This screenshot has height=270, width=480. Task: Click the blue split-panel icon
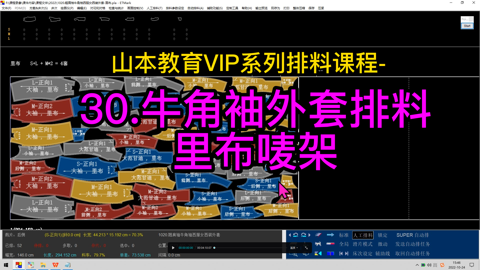pos(330,253)
